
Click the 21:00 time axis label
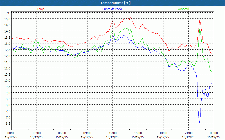click(188, 133)
